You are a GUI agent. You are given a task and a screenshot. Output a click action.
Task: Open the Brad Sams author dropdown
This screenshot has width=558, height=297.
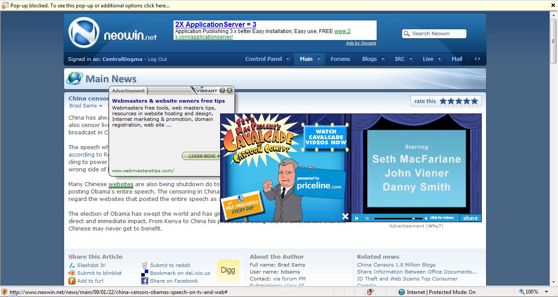[x=86, y=106]
